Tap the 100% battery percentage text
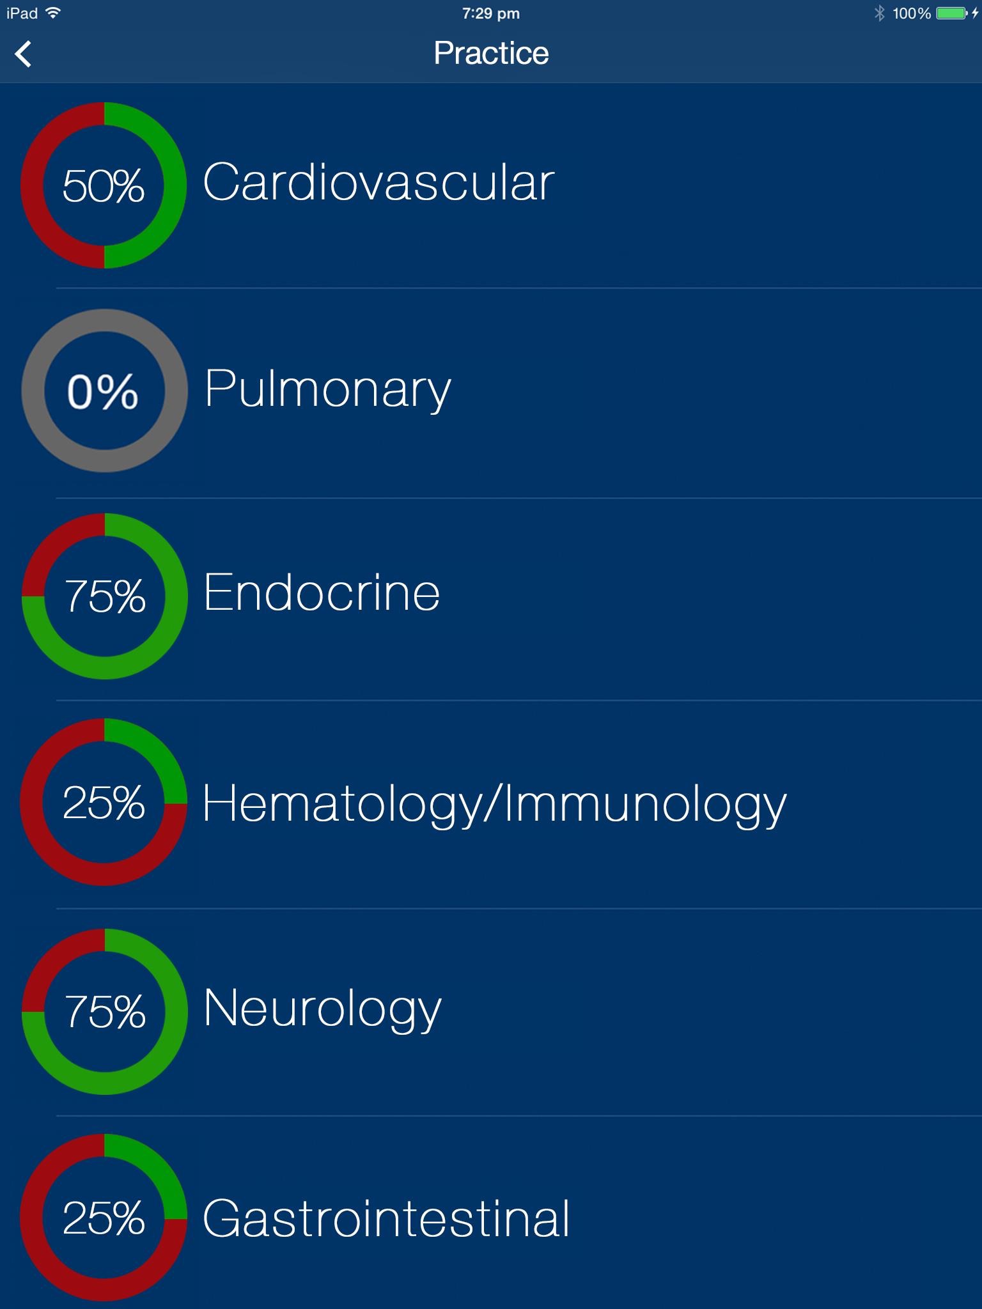982x1309 pixels. coord(911,13)
